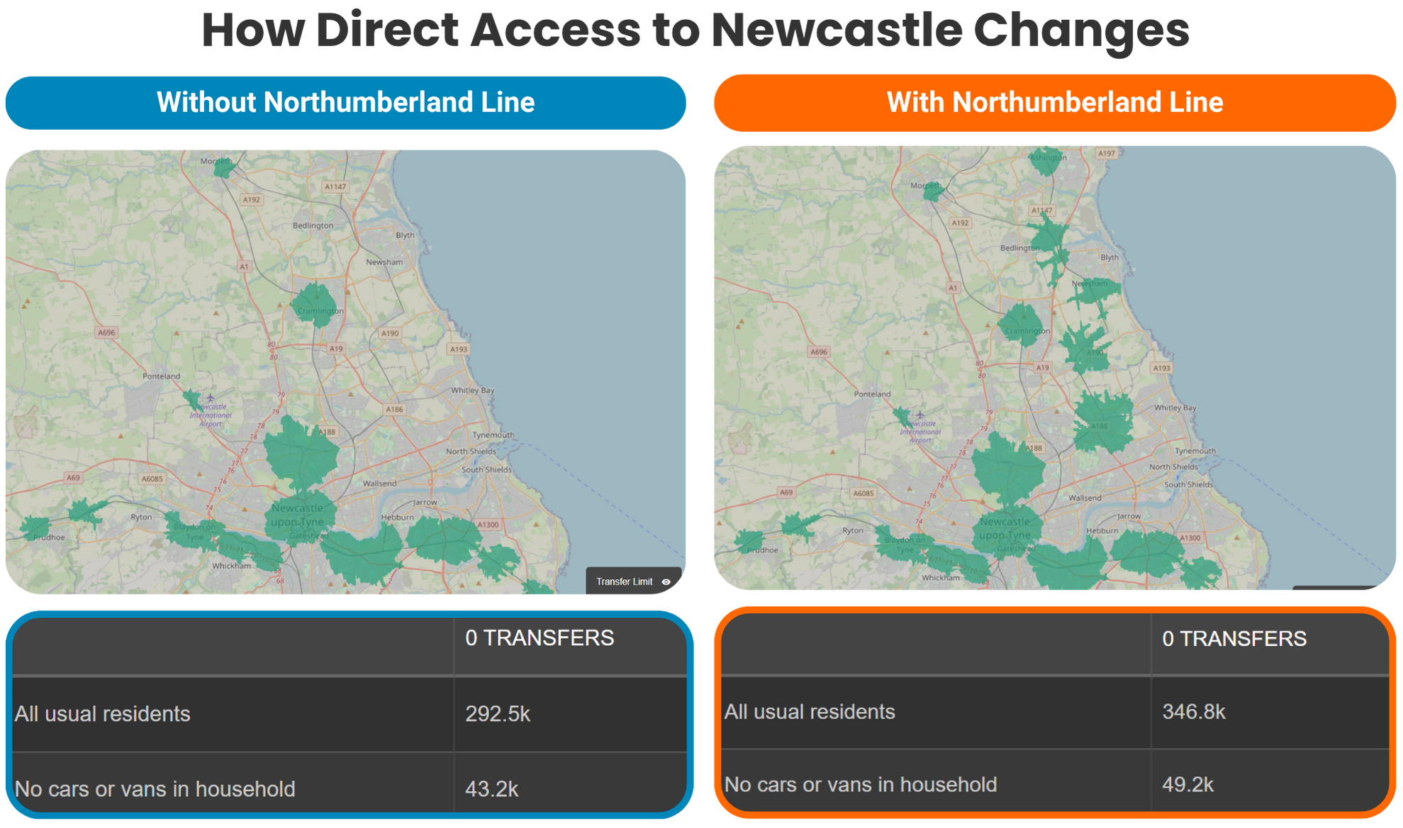Click the Jarrow label on the right map

[1129, 516]
